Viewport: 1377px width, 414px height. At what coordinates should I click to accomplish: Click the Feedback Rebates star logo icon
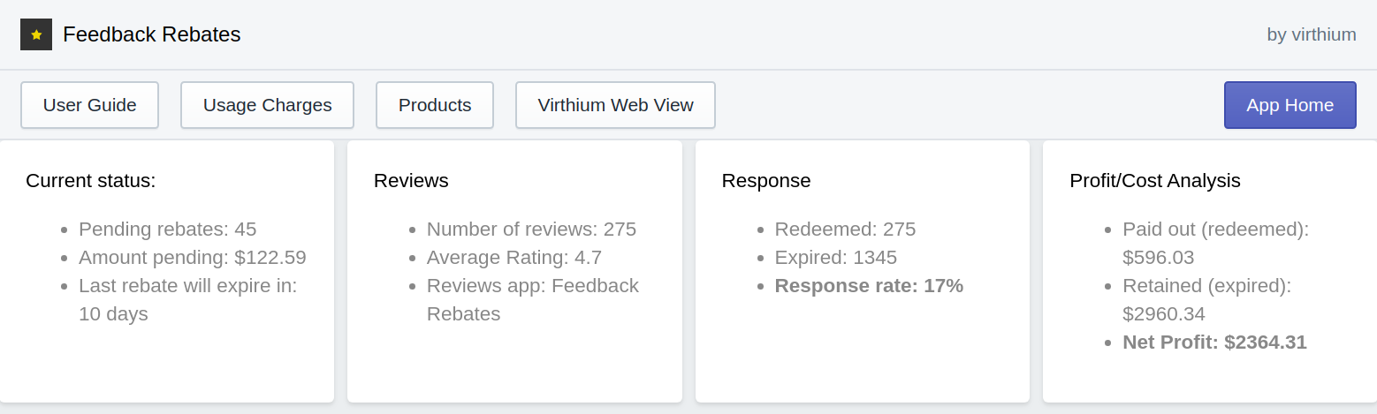click(x=36, y=34)
